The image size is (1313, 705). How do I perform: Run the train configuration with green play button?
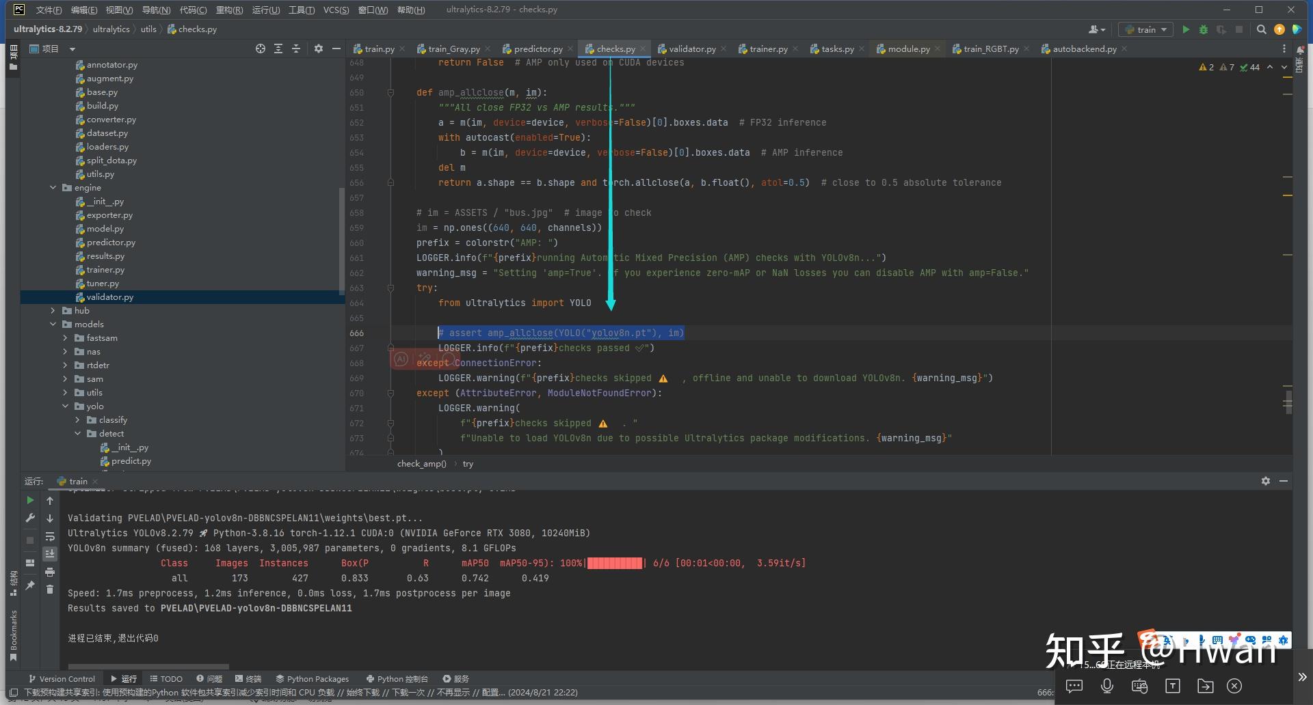pos(1186,29)
